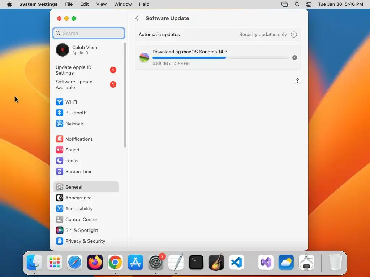Open the Software Update help button
Viewport: 370px width, 277px height.
coord(297,80)
